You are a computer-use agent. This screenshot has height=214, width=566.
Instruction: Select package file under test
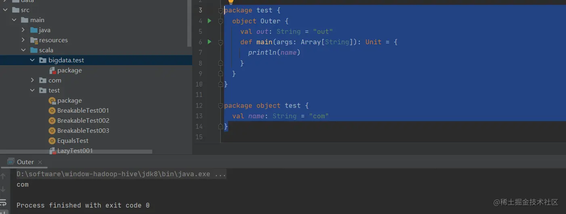[69, 101]
